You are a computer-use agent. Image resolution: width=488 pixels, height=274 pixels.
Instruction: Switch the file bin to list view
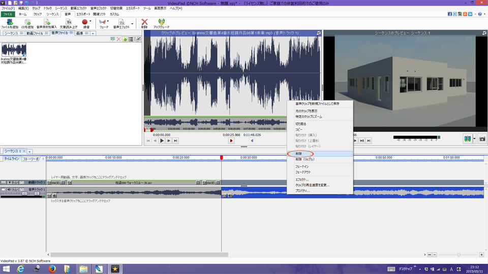pyautogui.click(x=131, y=39)
